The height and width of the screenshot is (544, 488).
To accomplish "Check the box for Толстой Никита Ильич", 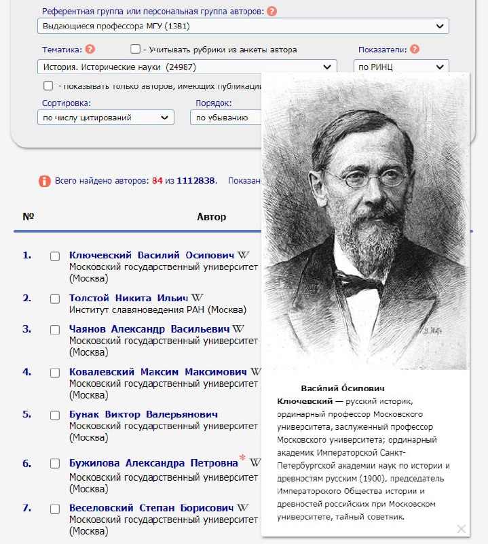I will [55, 299].
